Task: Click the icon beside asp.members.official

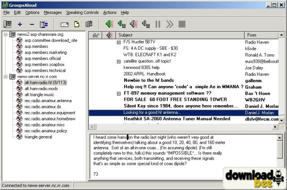Action: point(19,58)
